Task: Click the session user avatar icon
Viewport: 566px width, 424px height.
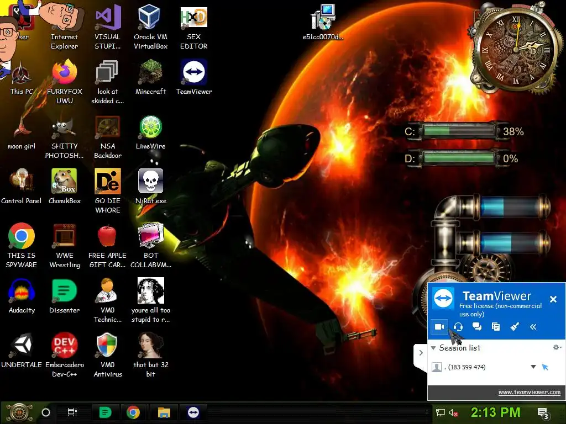Action: click(437, 367)
